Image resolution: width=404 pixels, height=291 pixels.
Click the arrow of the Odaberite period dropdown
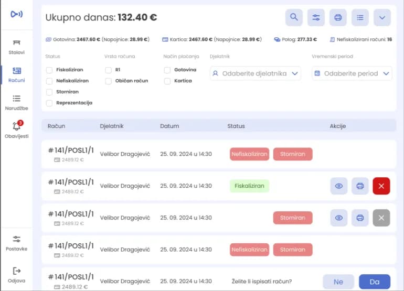click(386, 73)
